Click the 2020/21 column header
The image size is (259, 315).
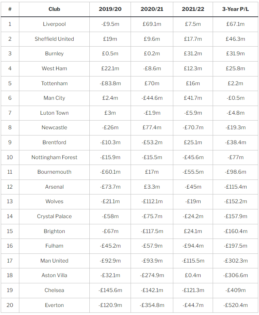click(x=152, y=9)
